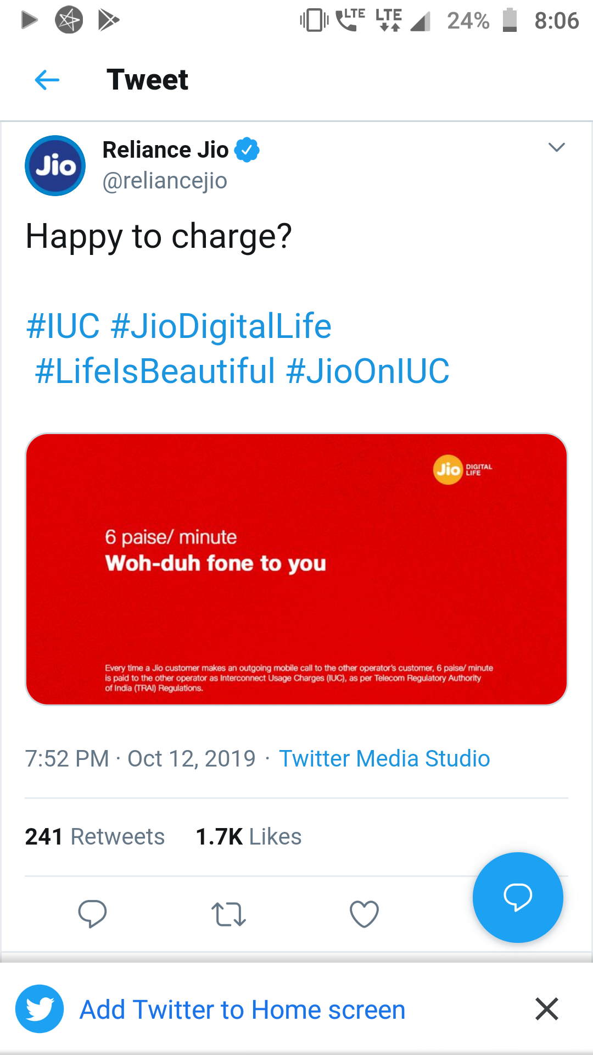The height and width of the screenshot is (1055, 593).
Task: Like the tweet with heart icon
Action: click(x=364, y=914)
